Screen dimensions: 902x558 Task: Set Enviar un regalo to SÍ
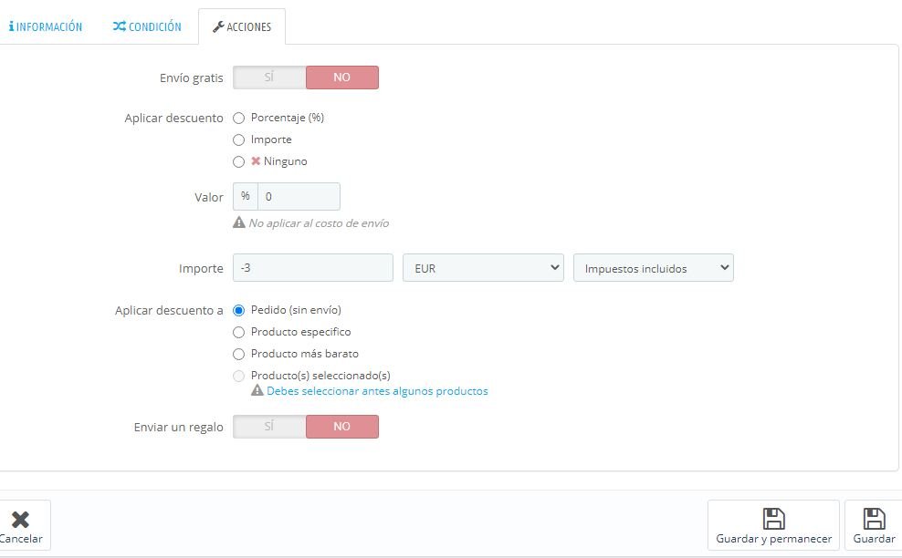269,427
